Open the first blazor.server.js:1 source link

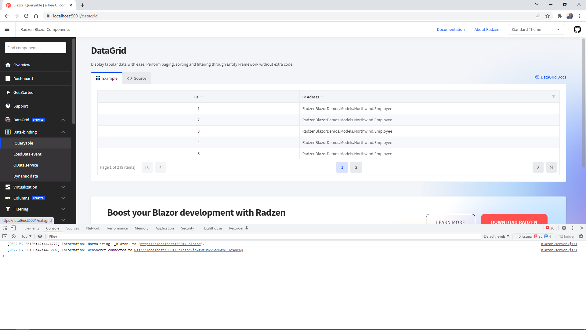point(559,244)
